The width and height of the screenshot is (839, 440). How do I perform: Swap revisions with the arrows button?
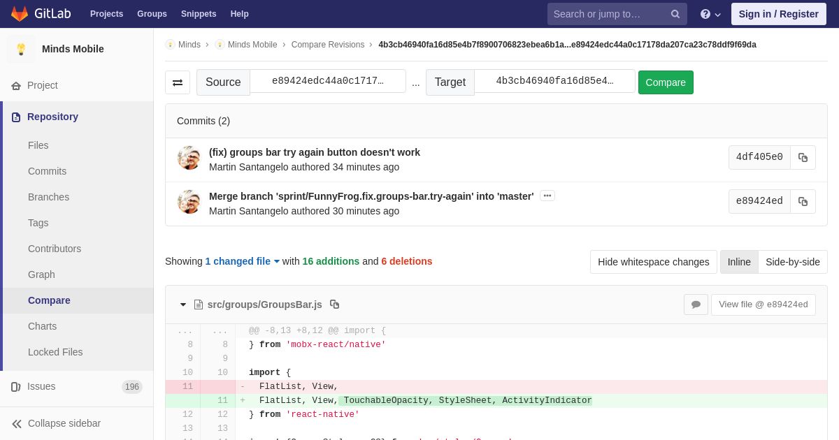(x=178, y=82)
